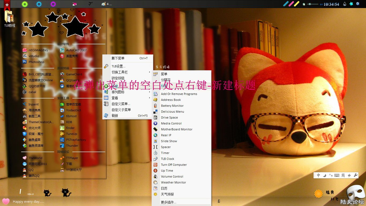
Task: Choose Volume Control from plugin list
Action: tap(172, 176)
